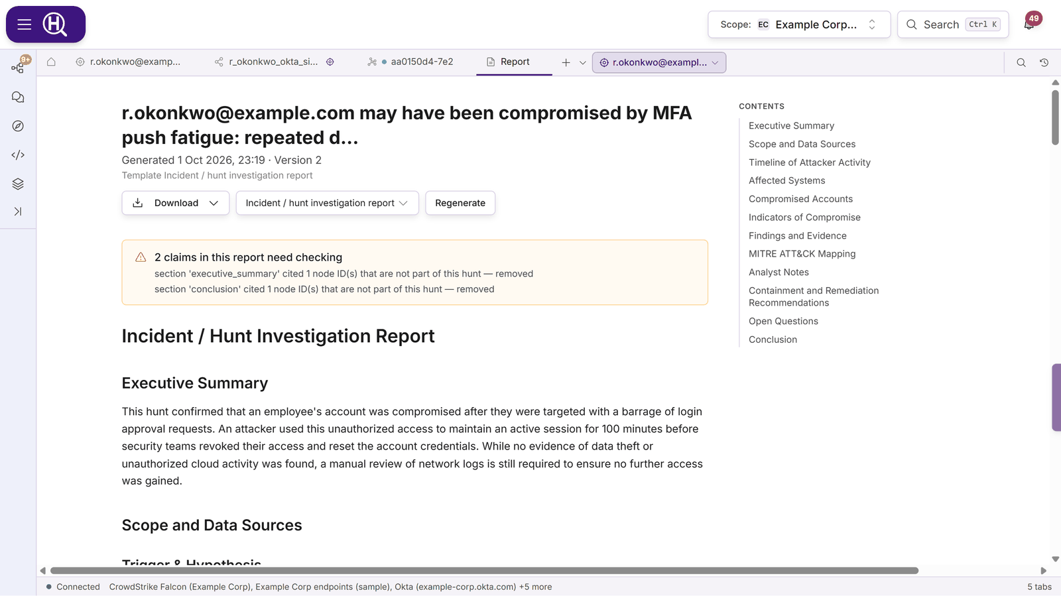1061x596 pixels.
Task: Open the compass explore sidebar icon
Action: pos(18,126)
